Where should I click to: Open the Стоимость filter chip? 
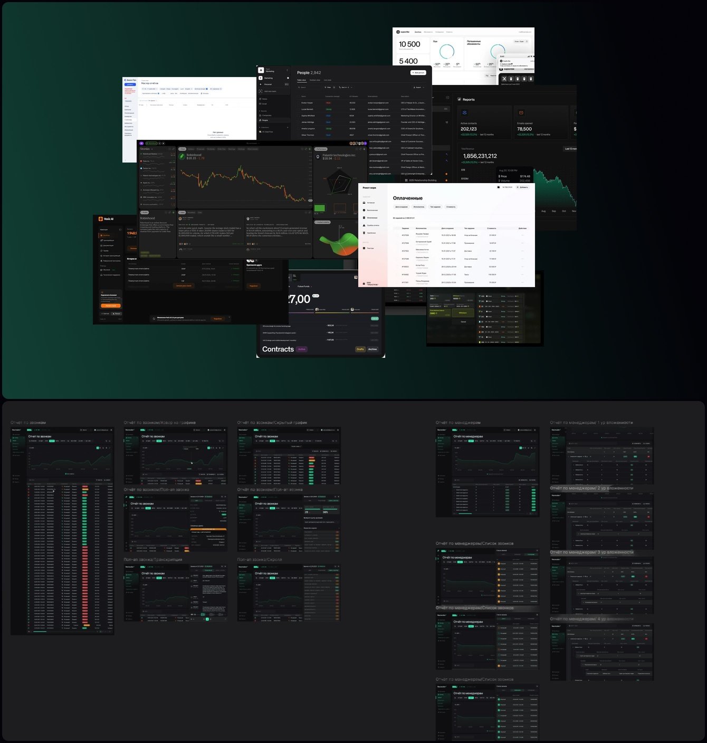pyautogui.click(x=451, y=207)
